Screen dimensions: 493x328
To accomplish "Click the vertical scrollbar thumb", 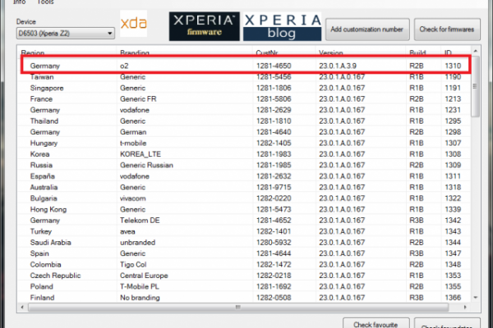I will [x=476, y=86].
